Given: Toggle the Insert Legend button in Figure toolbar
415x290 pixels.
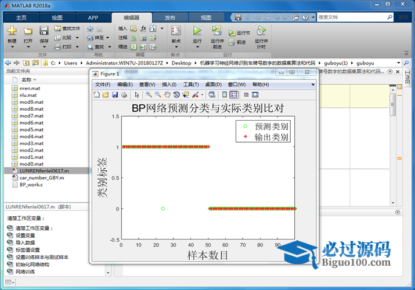Looking at the screenshot, I should coord(233,95).
